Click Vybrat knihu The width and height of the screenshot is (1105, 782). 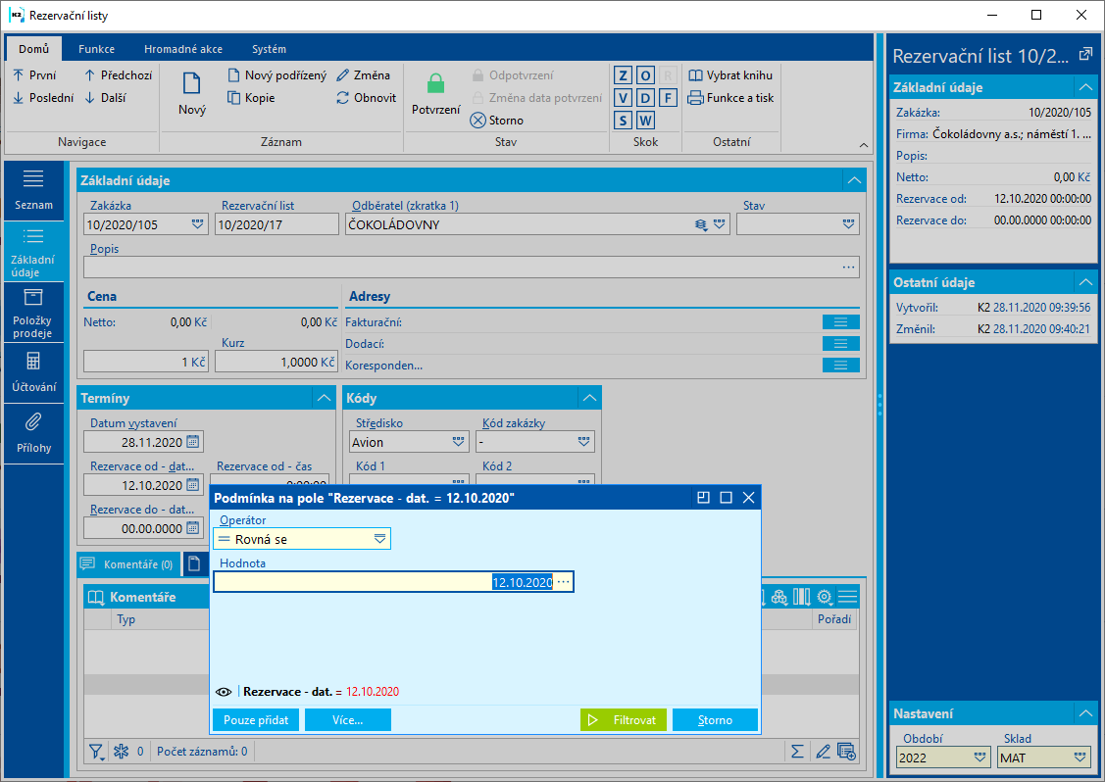coord(730,74)
